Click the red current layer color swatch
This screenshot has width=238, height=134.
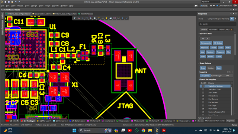coord(7,121)
